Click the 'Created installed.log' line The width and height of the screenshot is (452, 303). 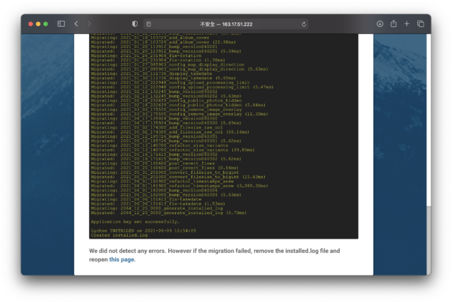point(119,235)
